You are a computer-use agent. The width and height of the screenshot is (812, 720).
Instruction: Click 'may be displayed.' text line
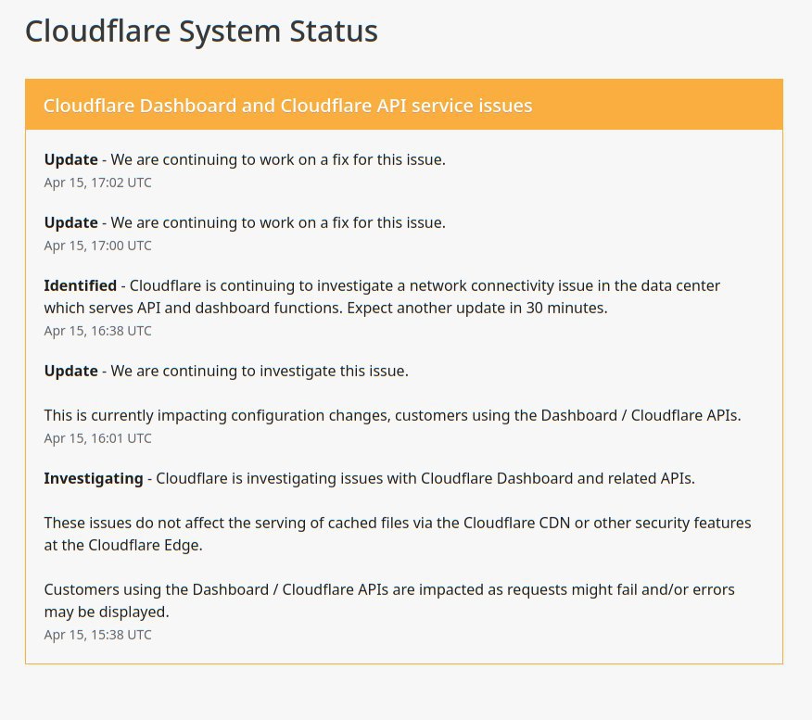pyautogui.click(x=107, y=612)
